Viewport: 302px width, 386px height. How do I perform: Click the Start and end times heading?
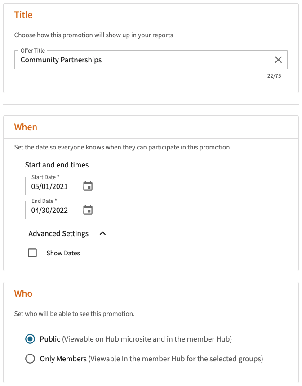pyautogui.click(x=57, y=165)
